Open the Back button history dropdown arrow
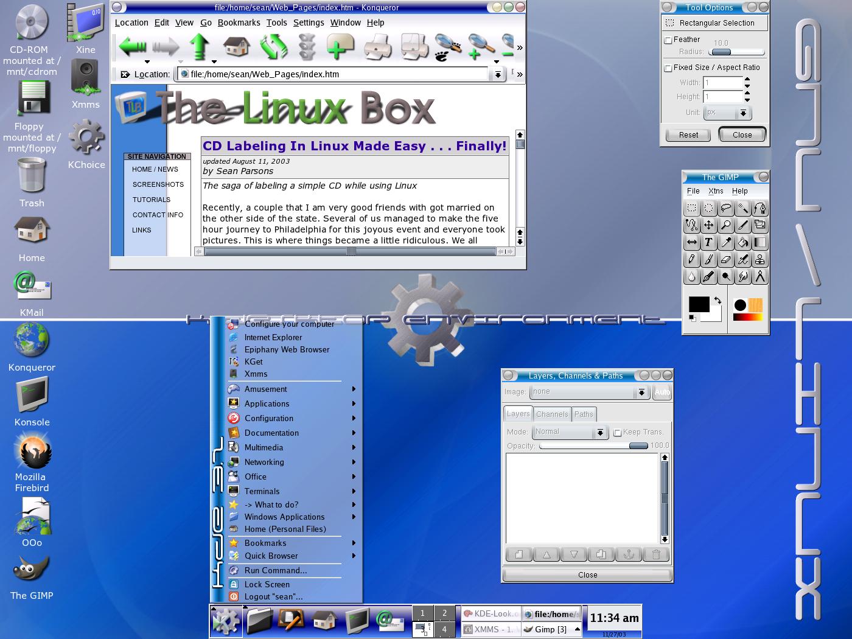Screen dimensions: 852x639 [x=147, y=61]
